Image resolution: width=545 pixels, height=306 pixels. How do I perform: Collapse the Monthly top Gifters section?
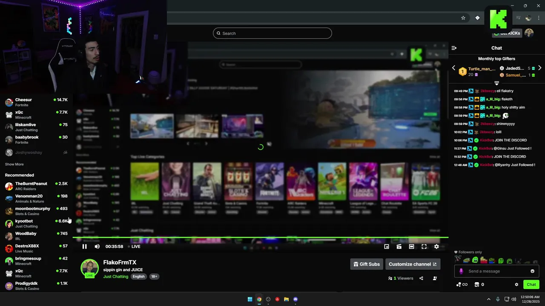coord(496,83)
